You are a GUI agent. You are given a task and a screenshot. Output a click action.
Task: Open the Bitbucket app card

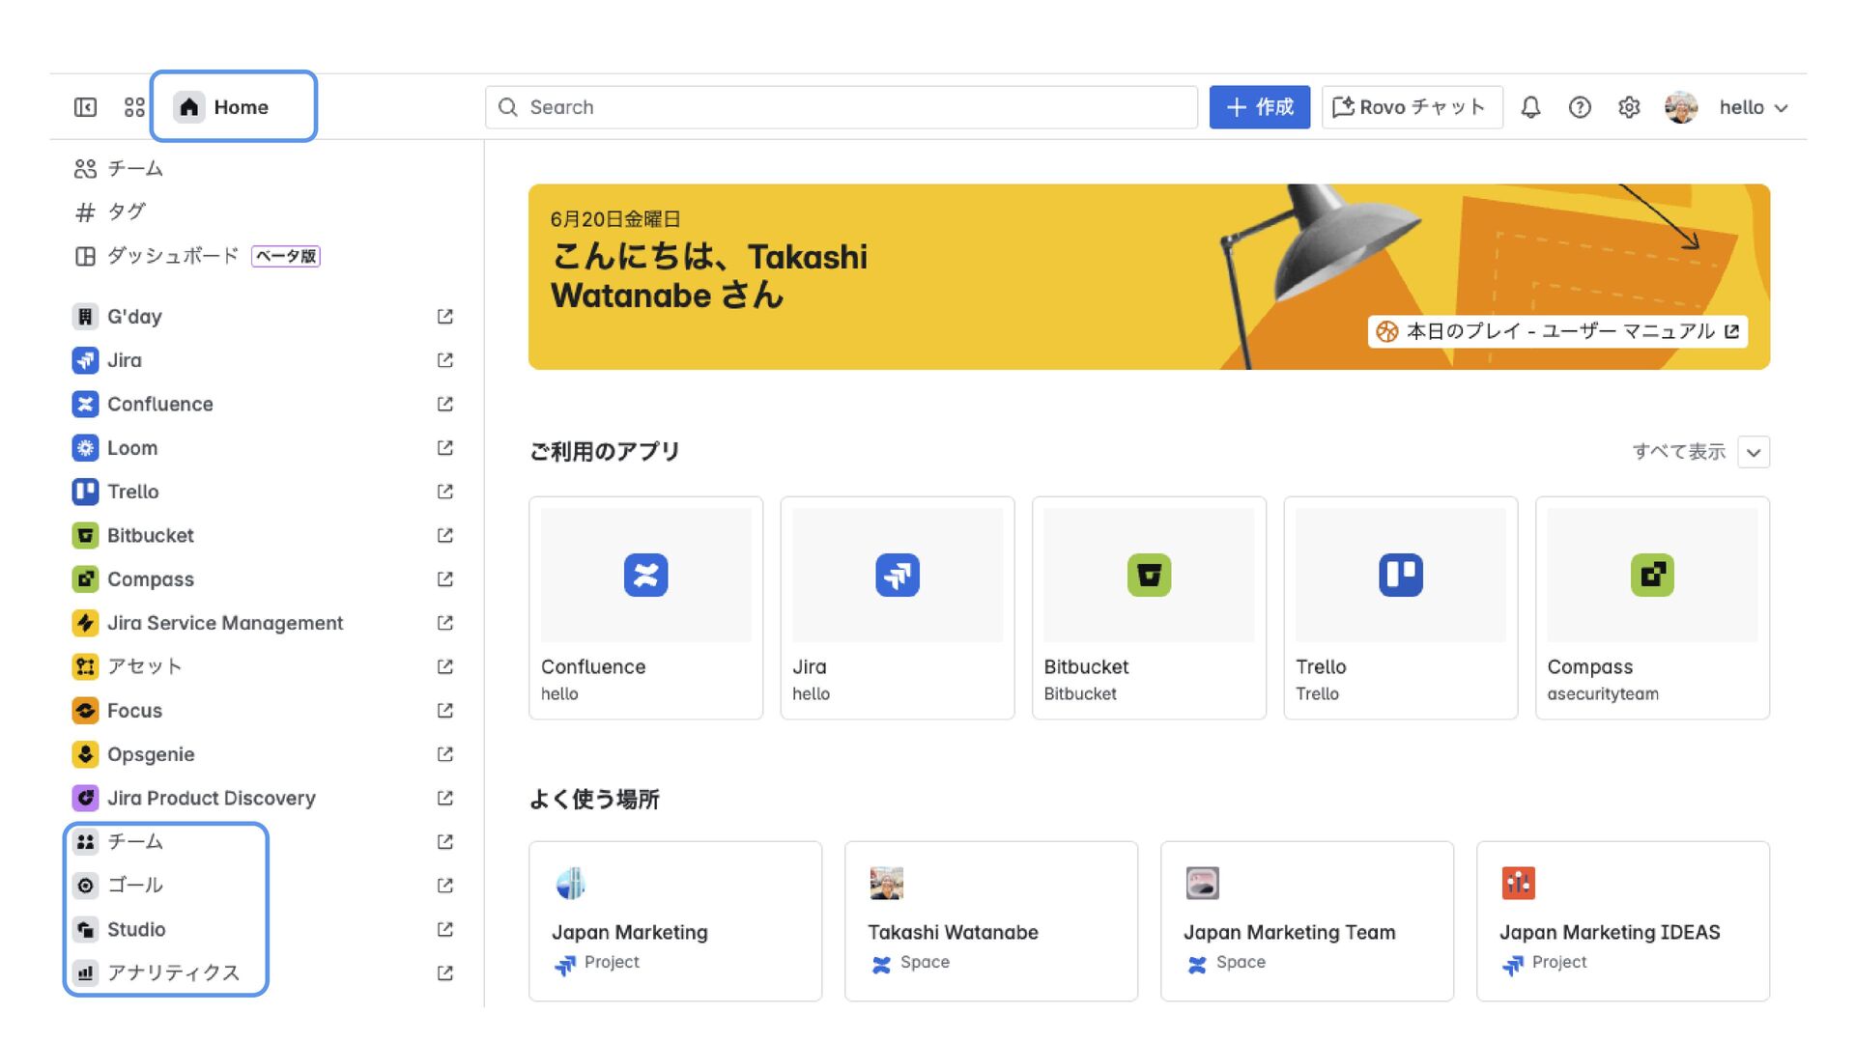point(1149,608)
